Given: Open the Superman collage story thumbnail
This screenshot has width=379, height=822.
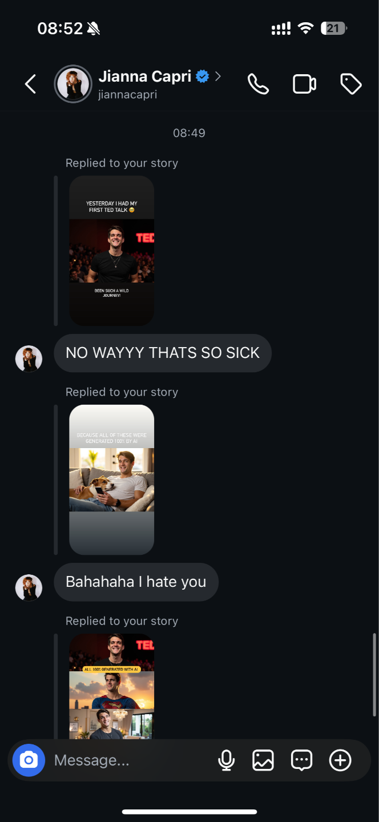Looking at the screenshot, I should (112, 687).
